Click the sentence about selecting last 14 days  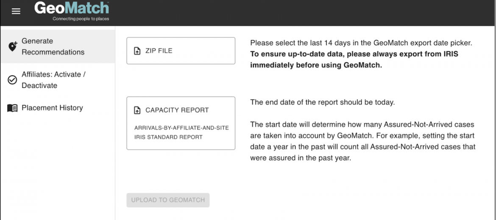coord(361,43)
